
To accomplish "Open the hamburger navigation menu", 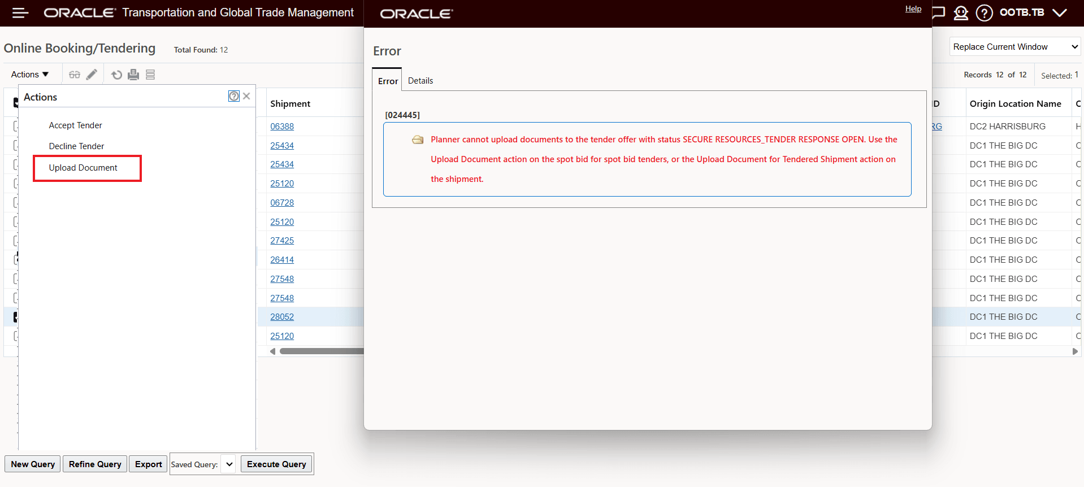I will [20, 12].
